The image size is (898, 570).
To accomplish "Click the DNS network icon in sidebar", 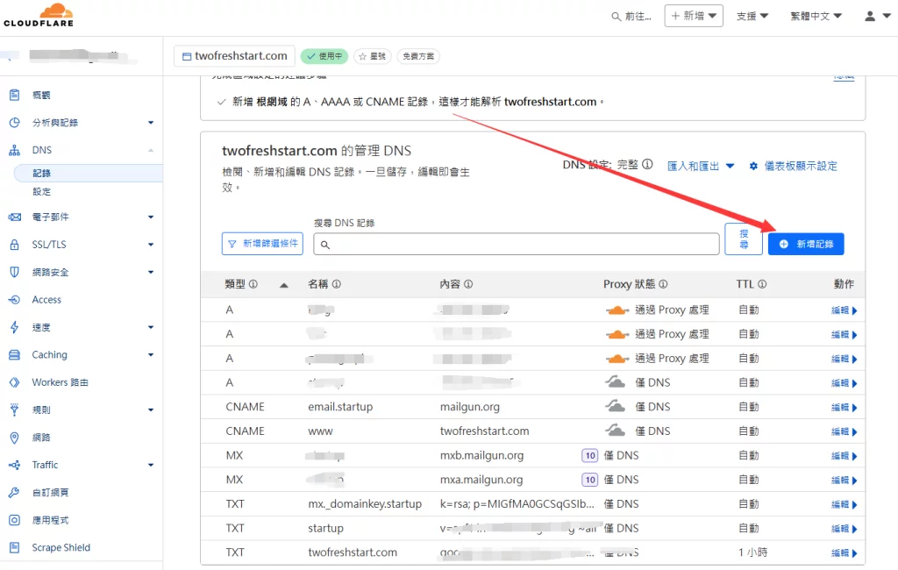I will 14,150.
